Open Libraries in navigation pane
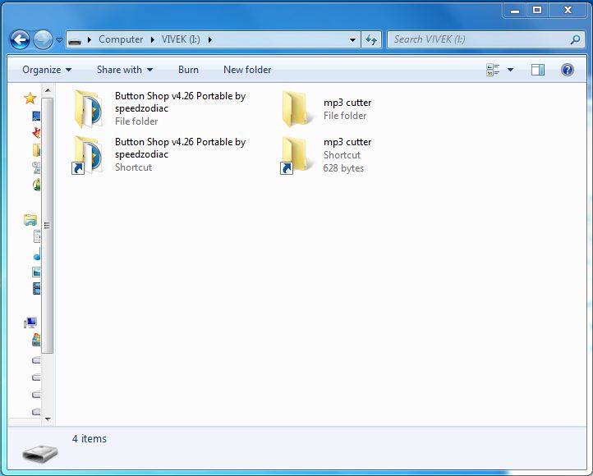The image size is (593, 476). click(30, 220)
